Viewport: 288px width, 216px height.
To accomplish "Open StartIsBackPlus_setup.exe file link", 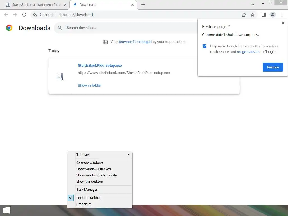I will [x=100, y=65].
